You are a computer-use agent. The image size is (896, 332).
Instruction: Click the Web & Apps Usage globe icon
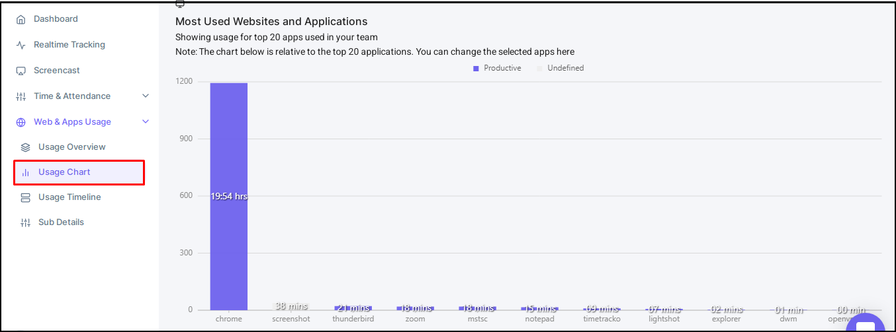tap(21, 122)
